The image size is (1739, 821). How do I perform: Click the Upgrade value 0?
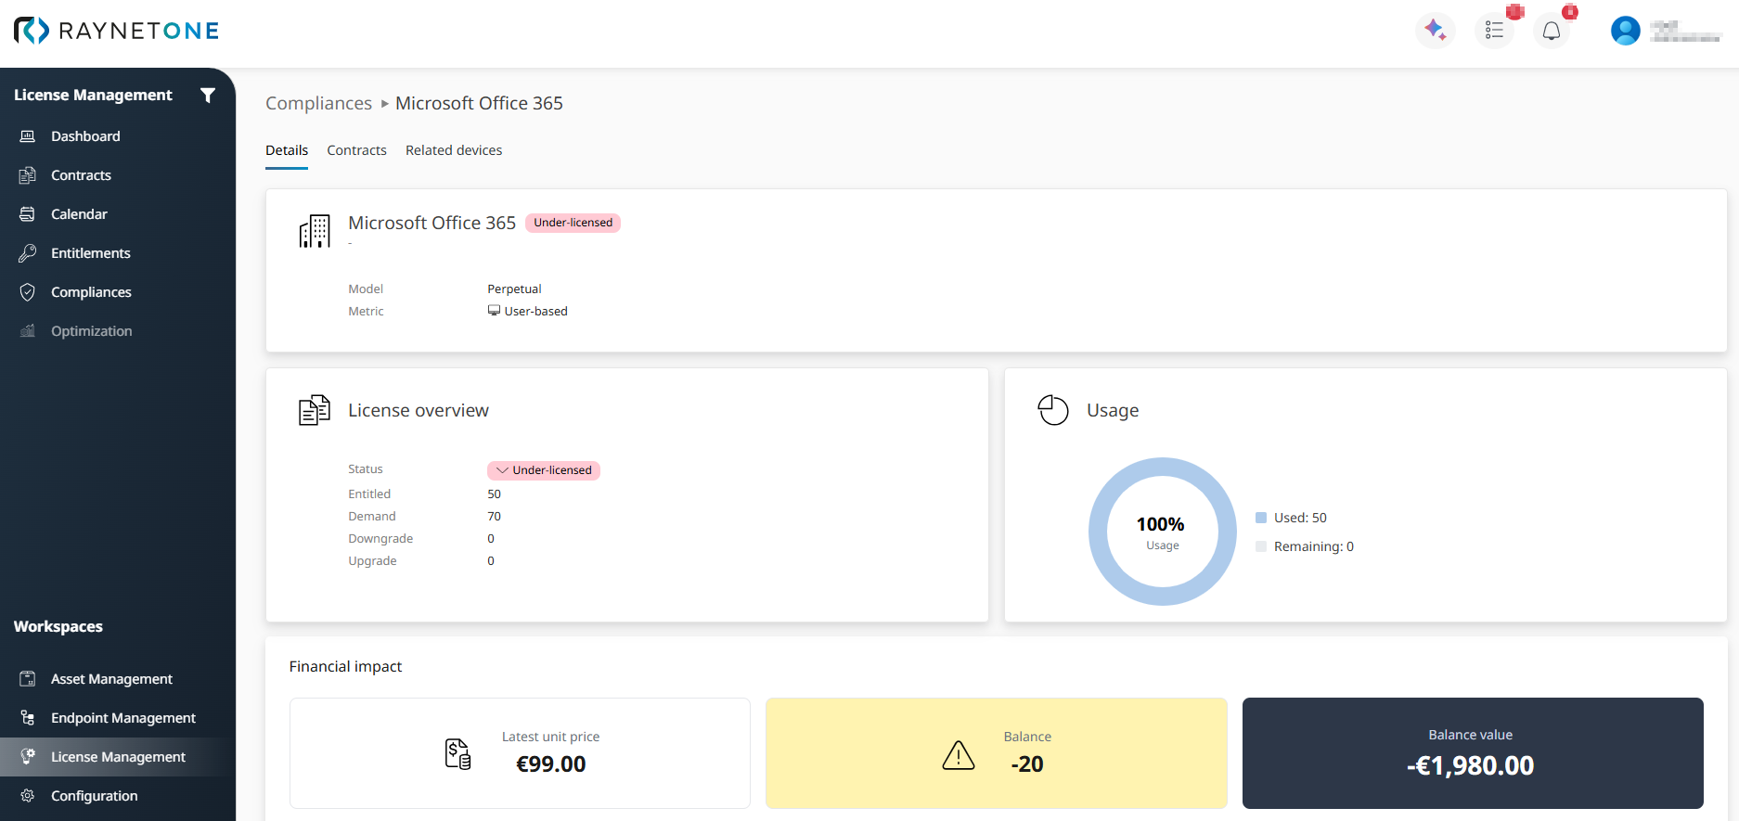(x=491, y=561)
